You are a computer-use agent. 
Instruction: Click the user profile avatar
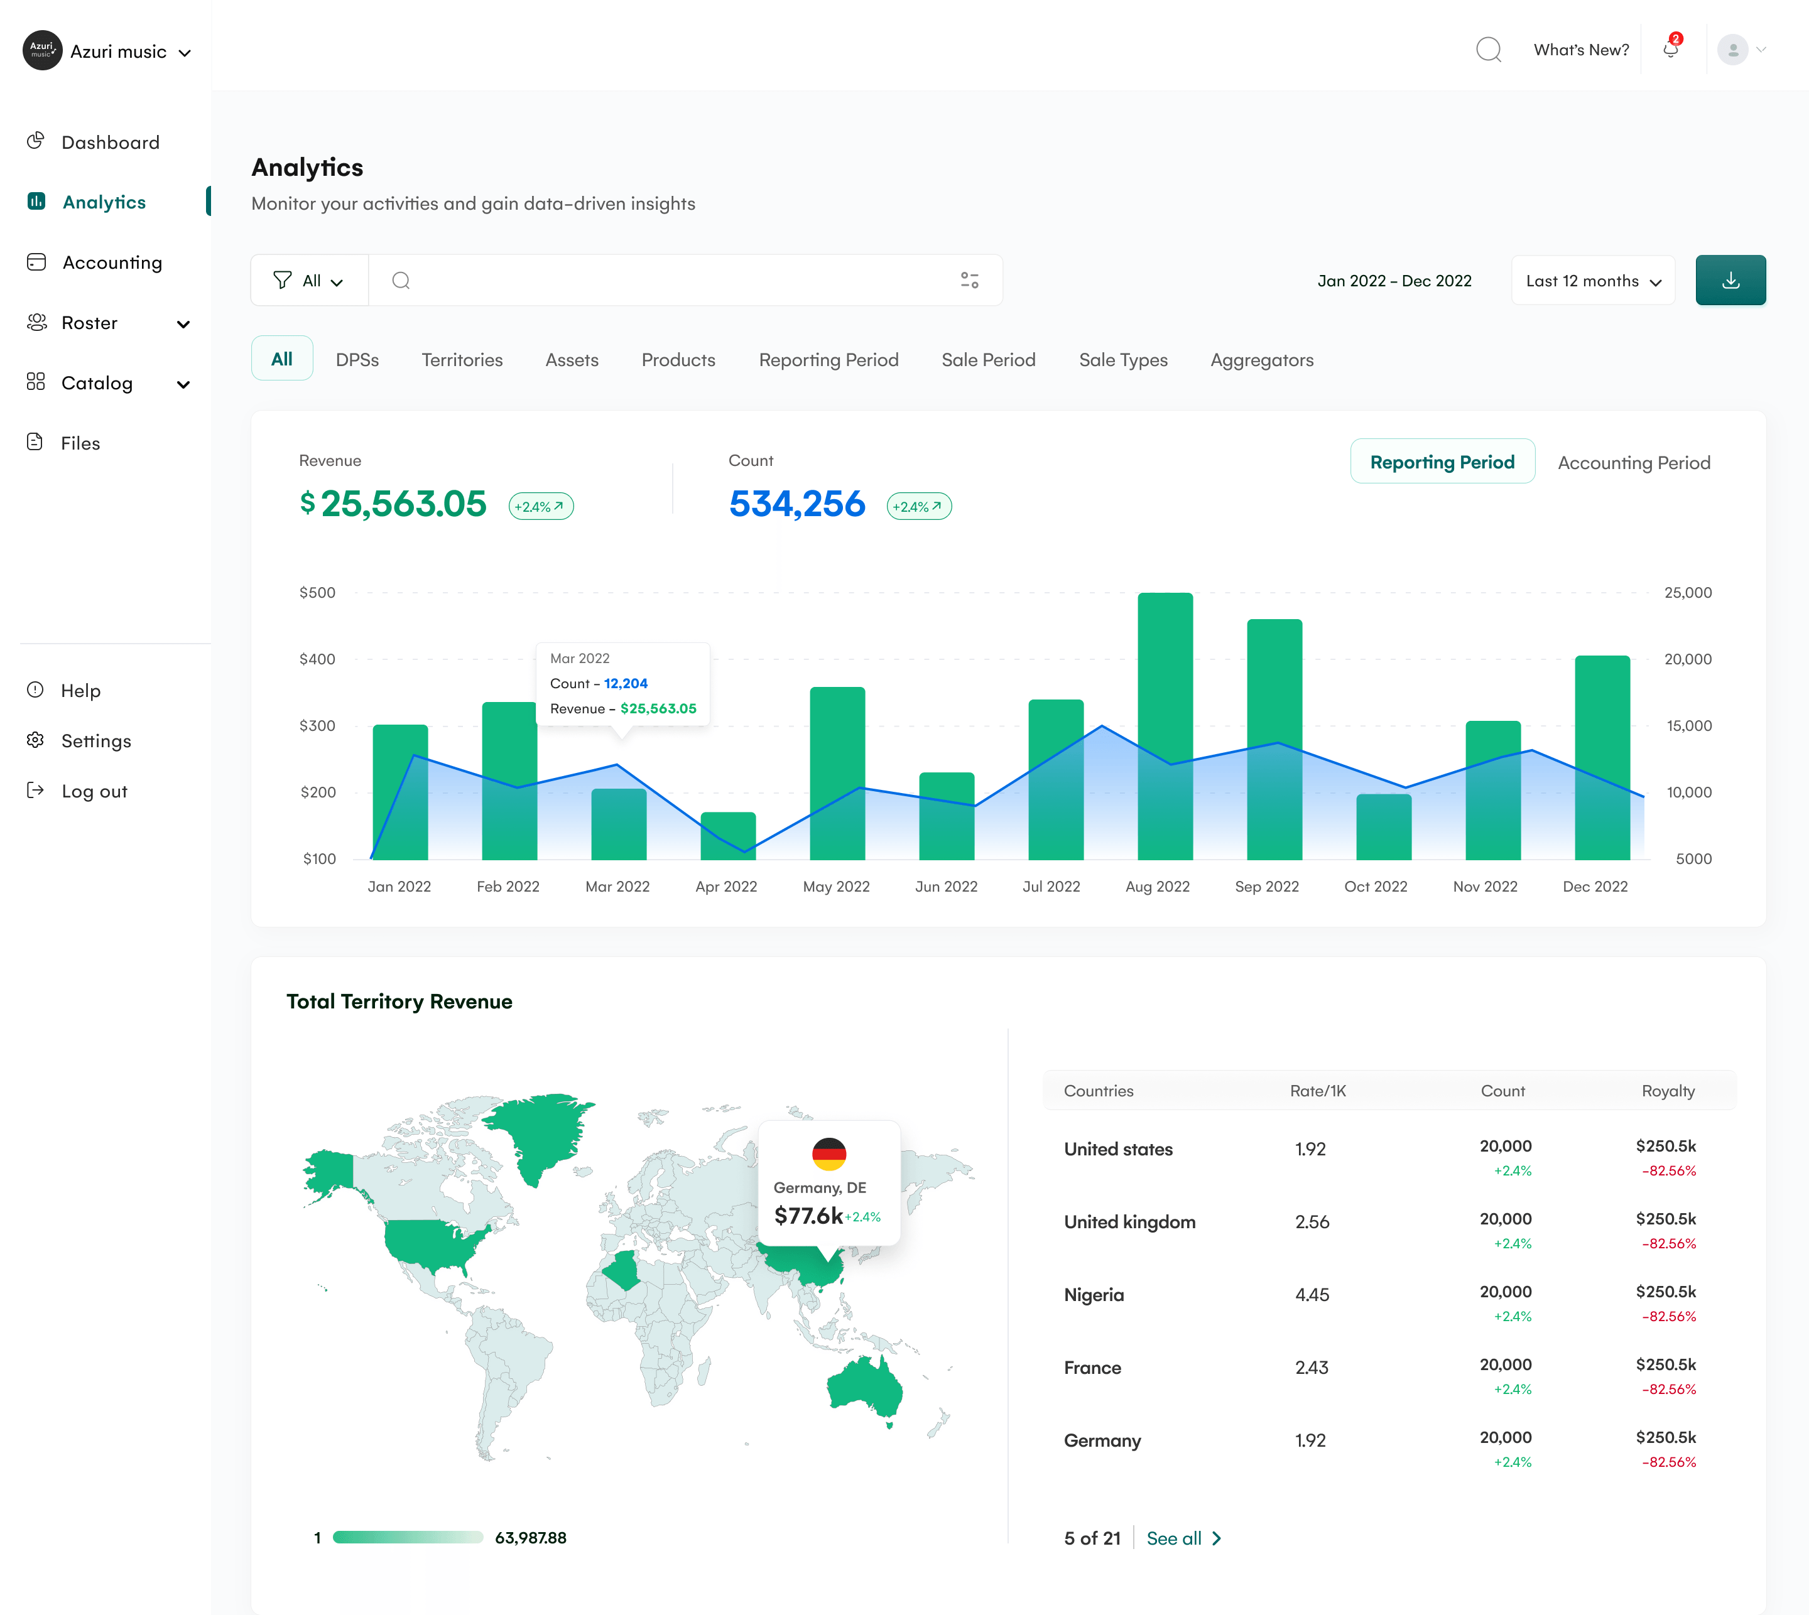1732,50
